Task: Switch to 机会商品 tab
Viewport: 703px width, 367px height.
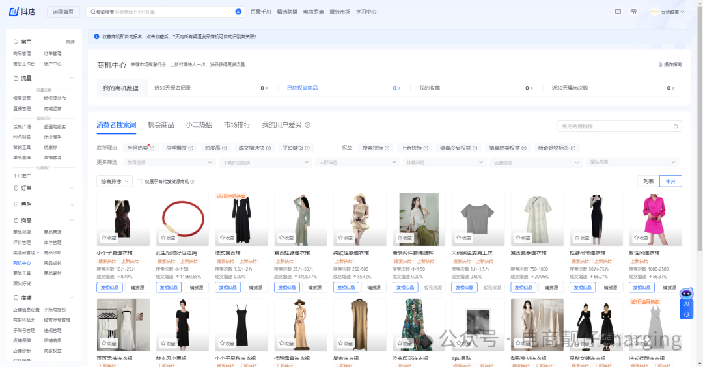Action: pos(161,124)
